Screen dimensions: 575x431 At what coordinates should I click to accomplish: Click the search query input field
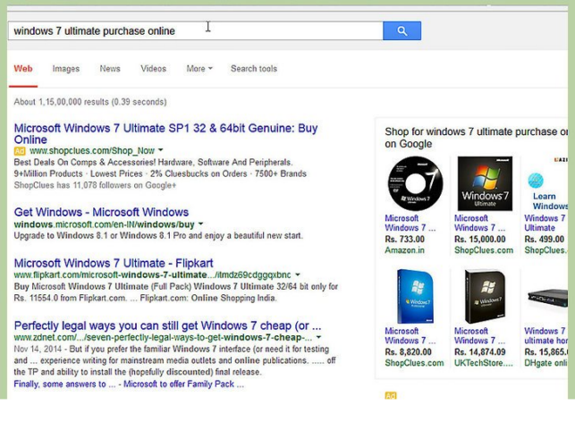[196, 30]
